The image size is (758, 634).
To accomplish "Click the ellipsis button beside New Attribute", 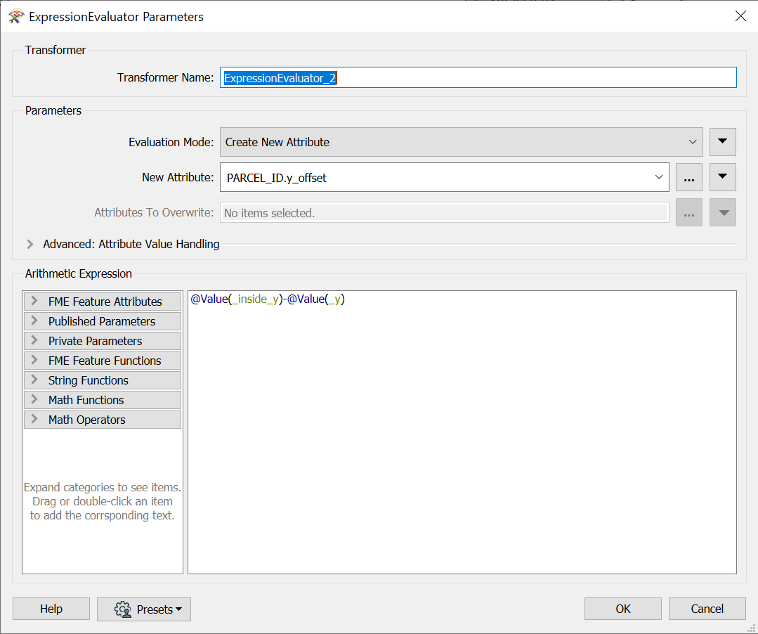I will coord(688,177).
